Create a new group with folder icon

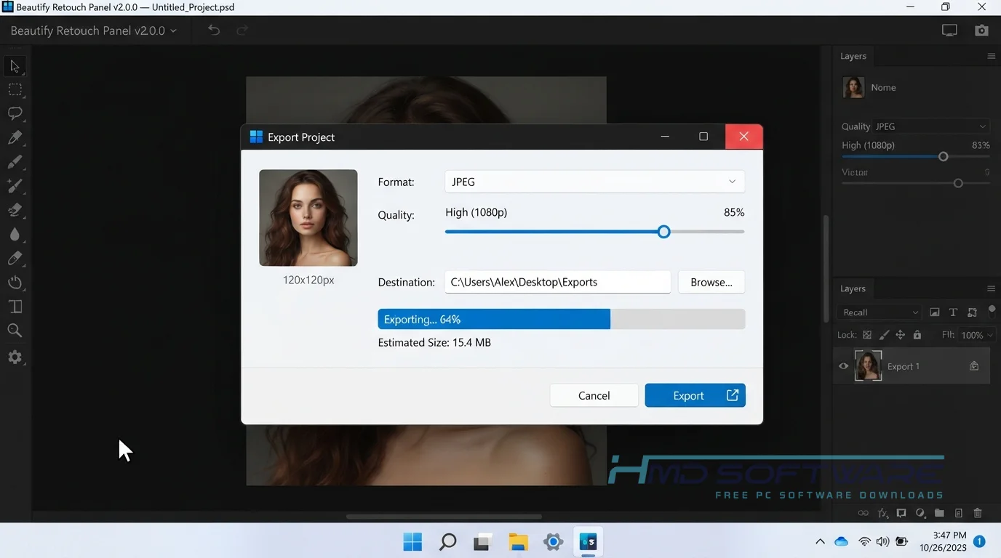(940, 513)
